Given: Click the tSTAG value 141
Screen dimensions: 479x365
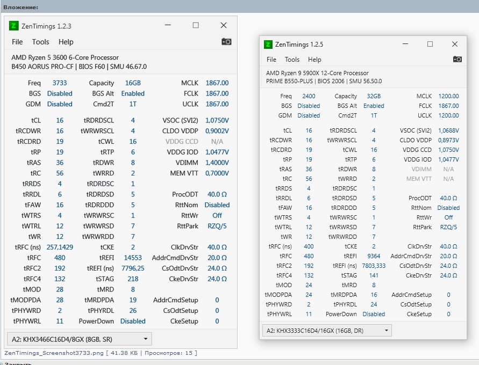Looking at the screenshot, I should click(374, 275).
